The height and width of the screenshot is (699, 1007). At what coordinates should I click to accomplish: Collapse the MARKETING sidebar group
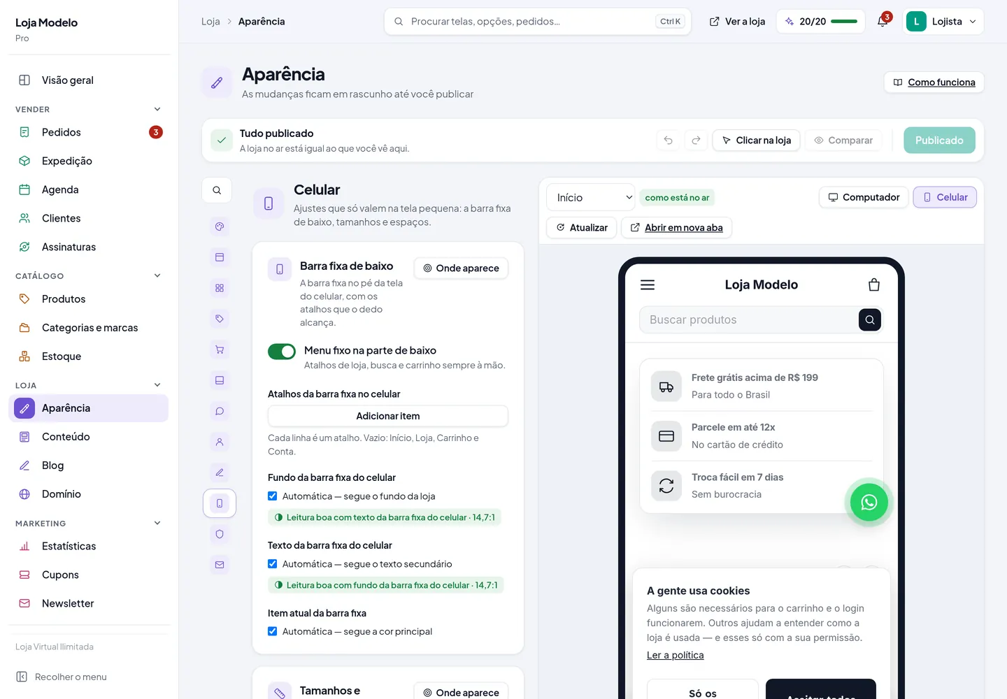(157, 523)
